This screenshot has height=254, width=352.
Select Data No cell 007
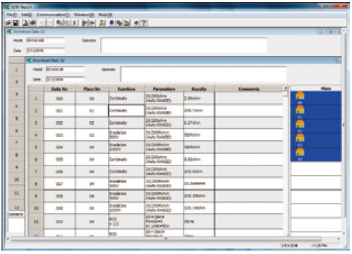click(x=59, y=184)
